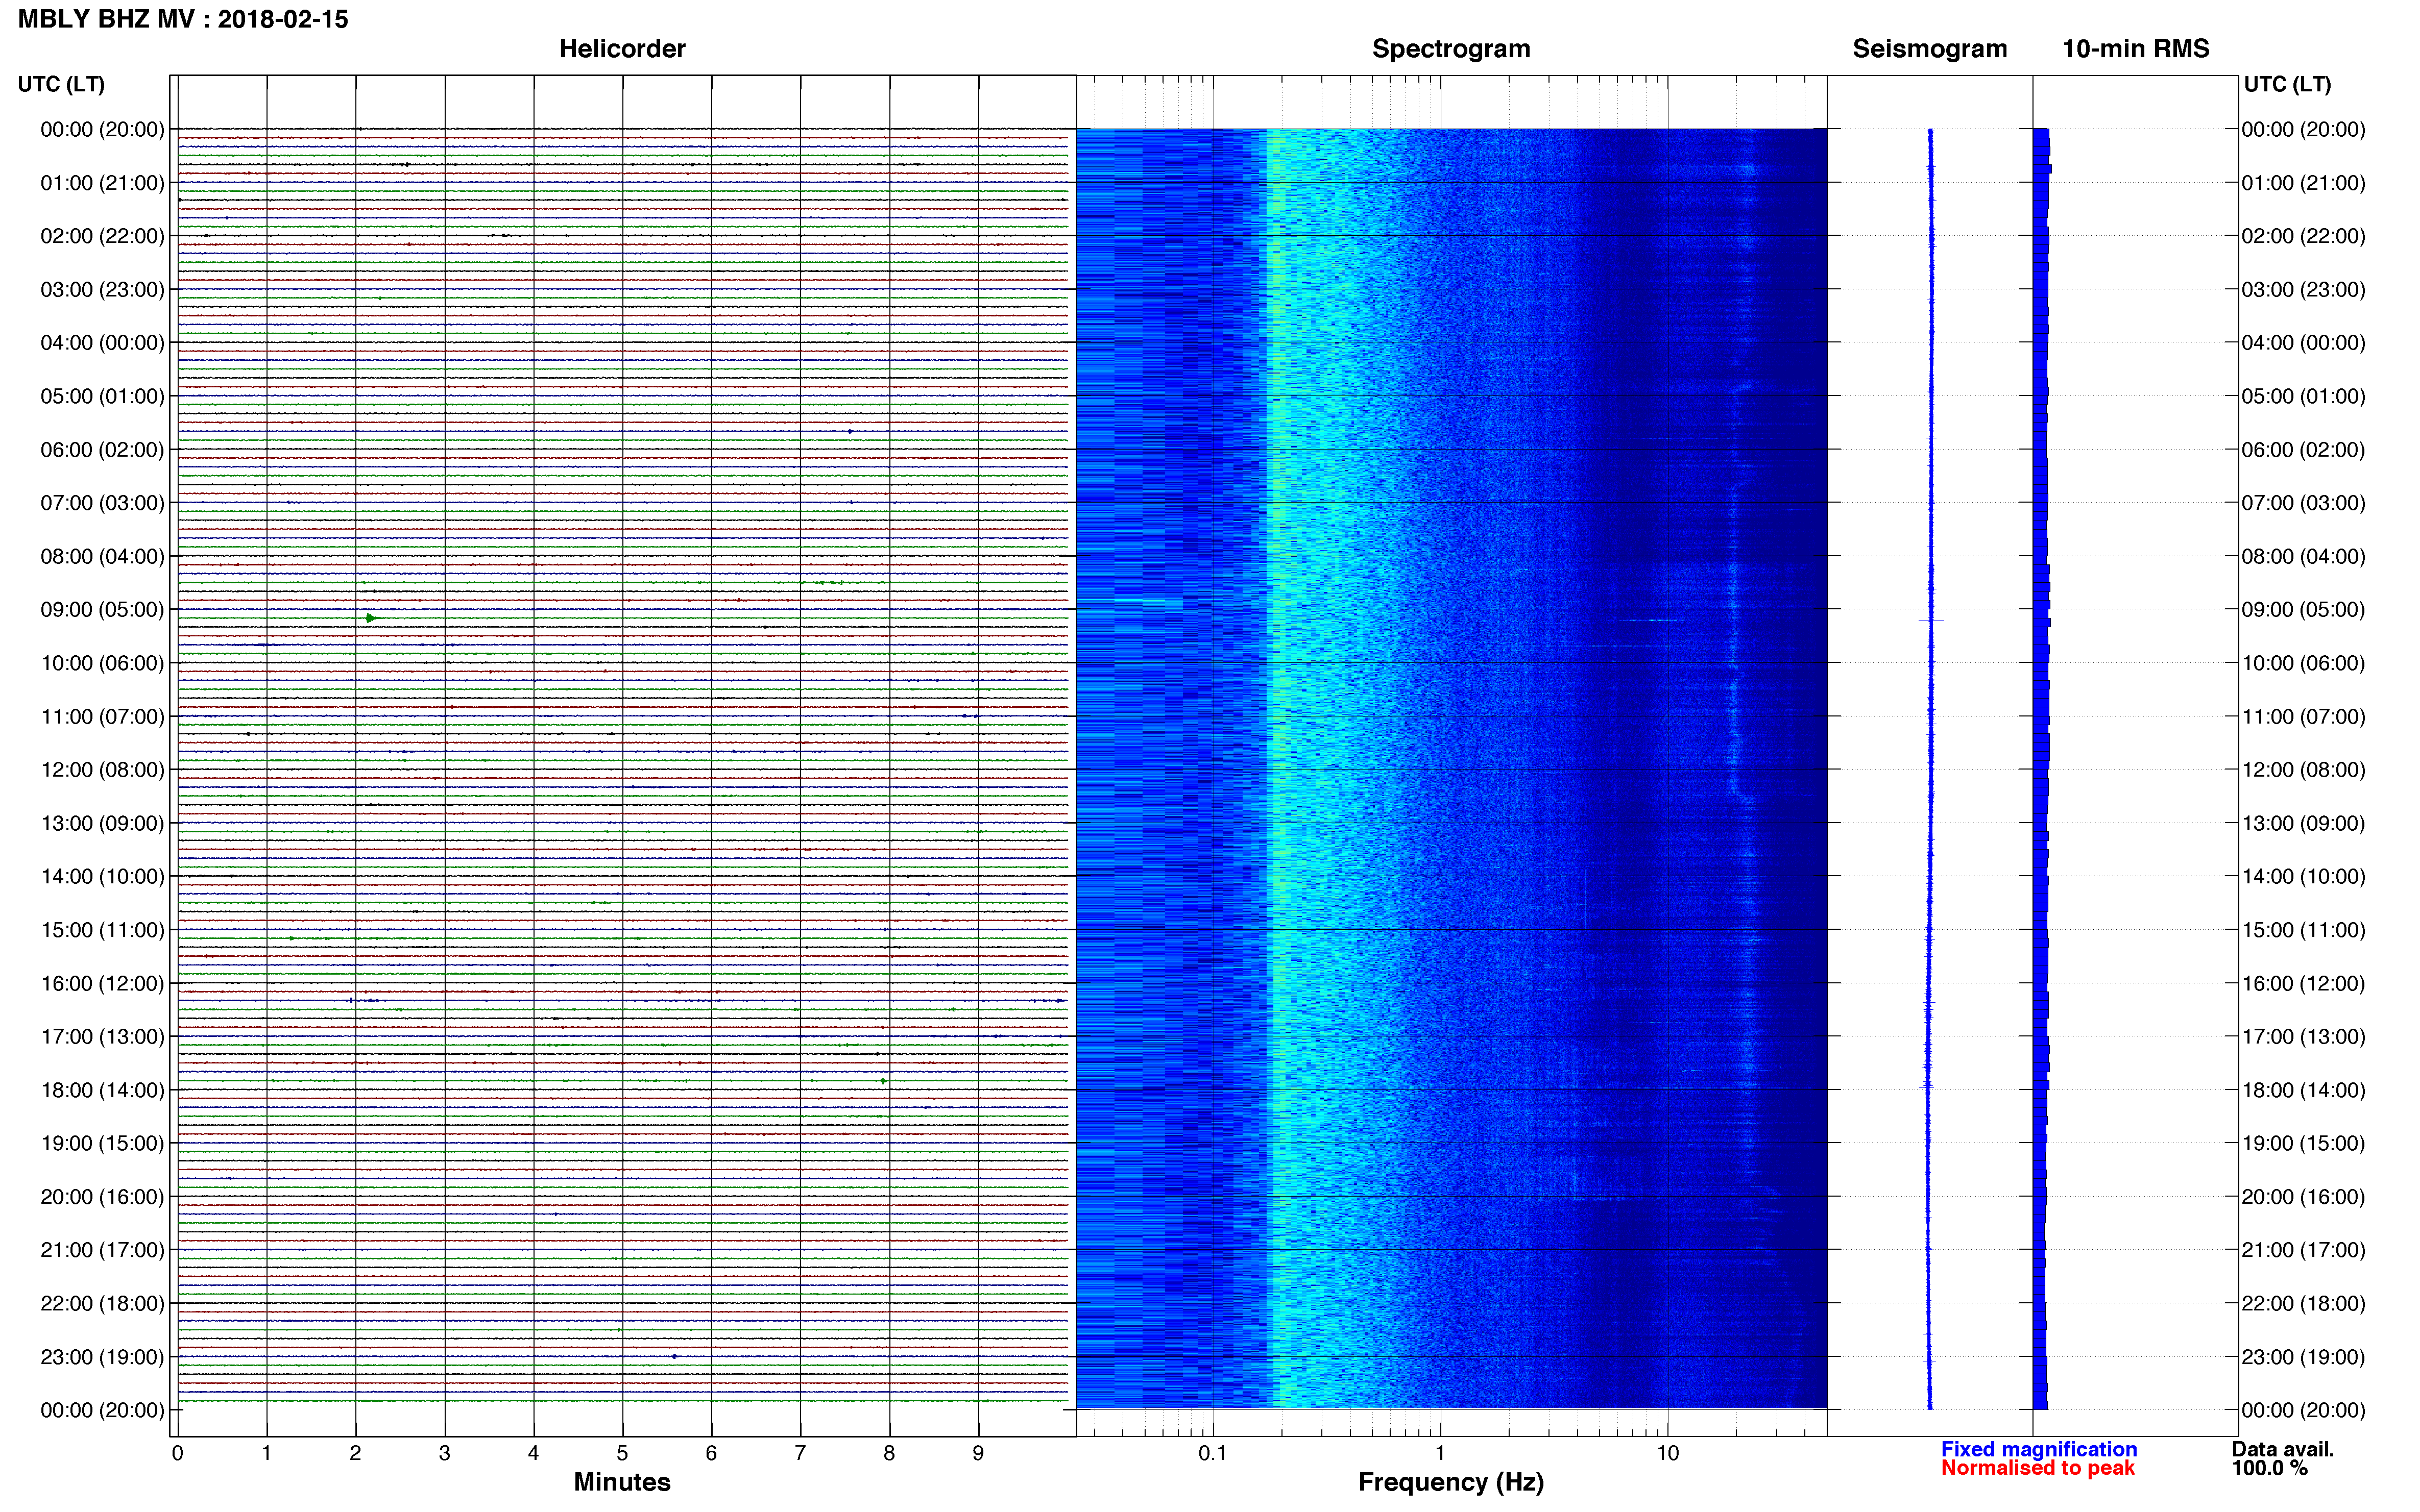Click the right 'UTC (LT)' axis label

2288,84
